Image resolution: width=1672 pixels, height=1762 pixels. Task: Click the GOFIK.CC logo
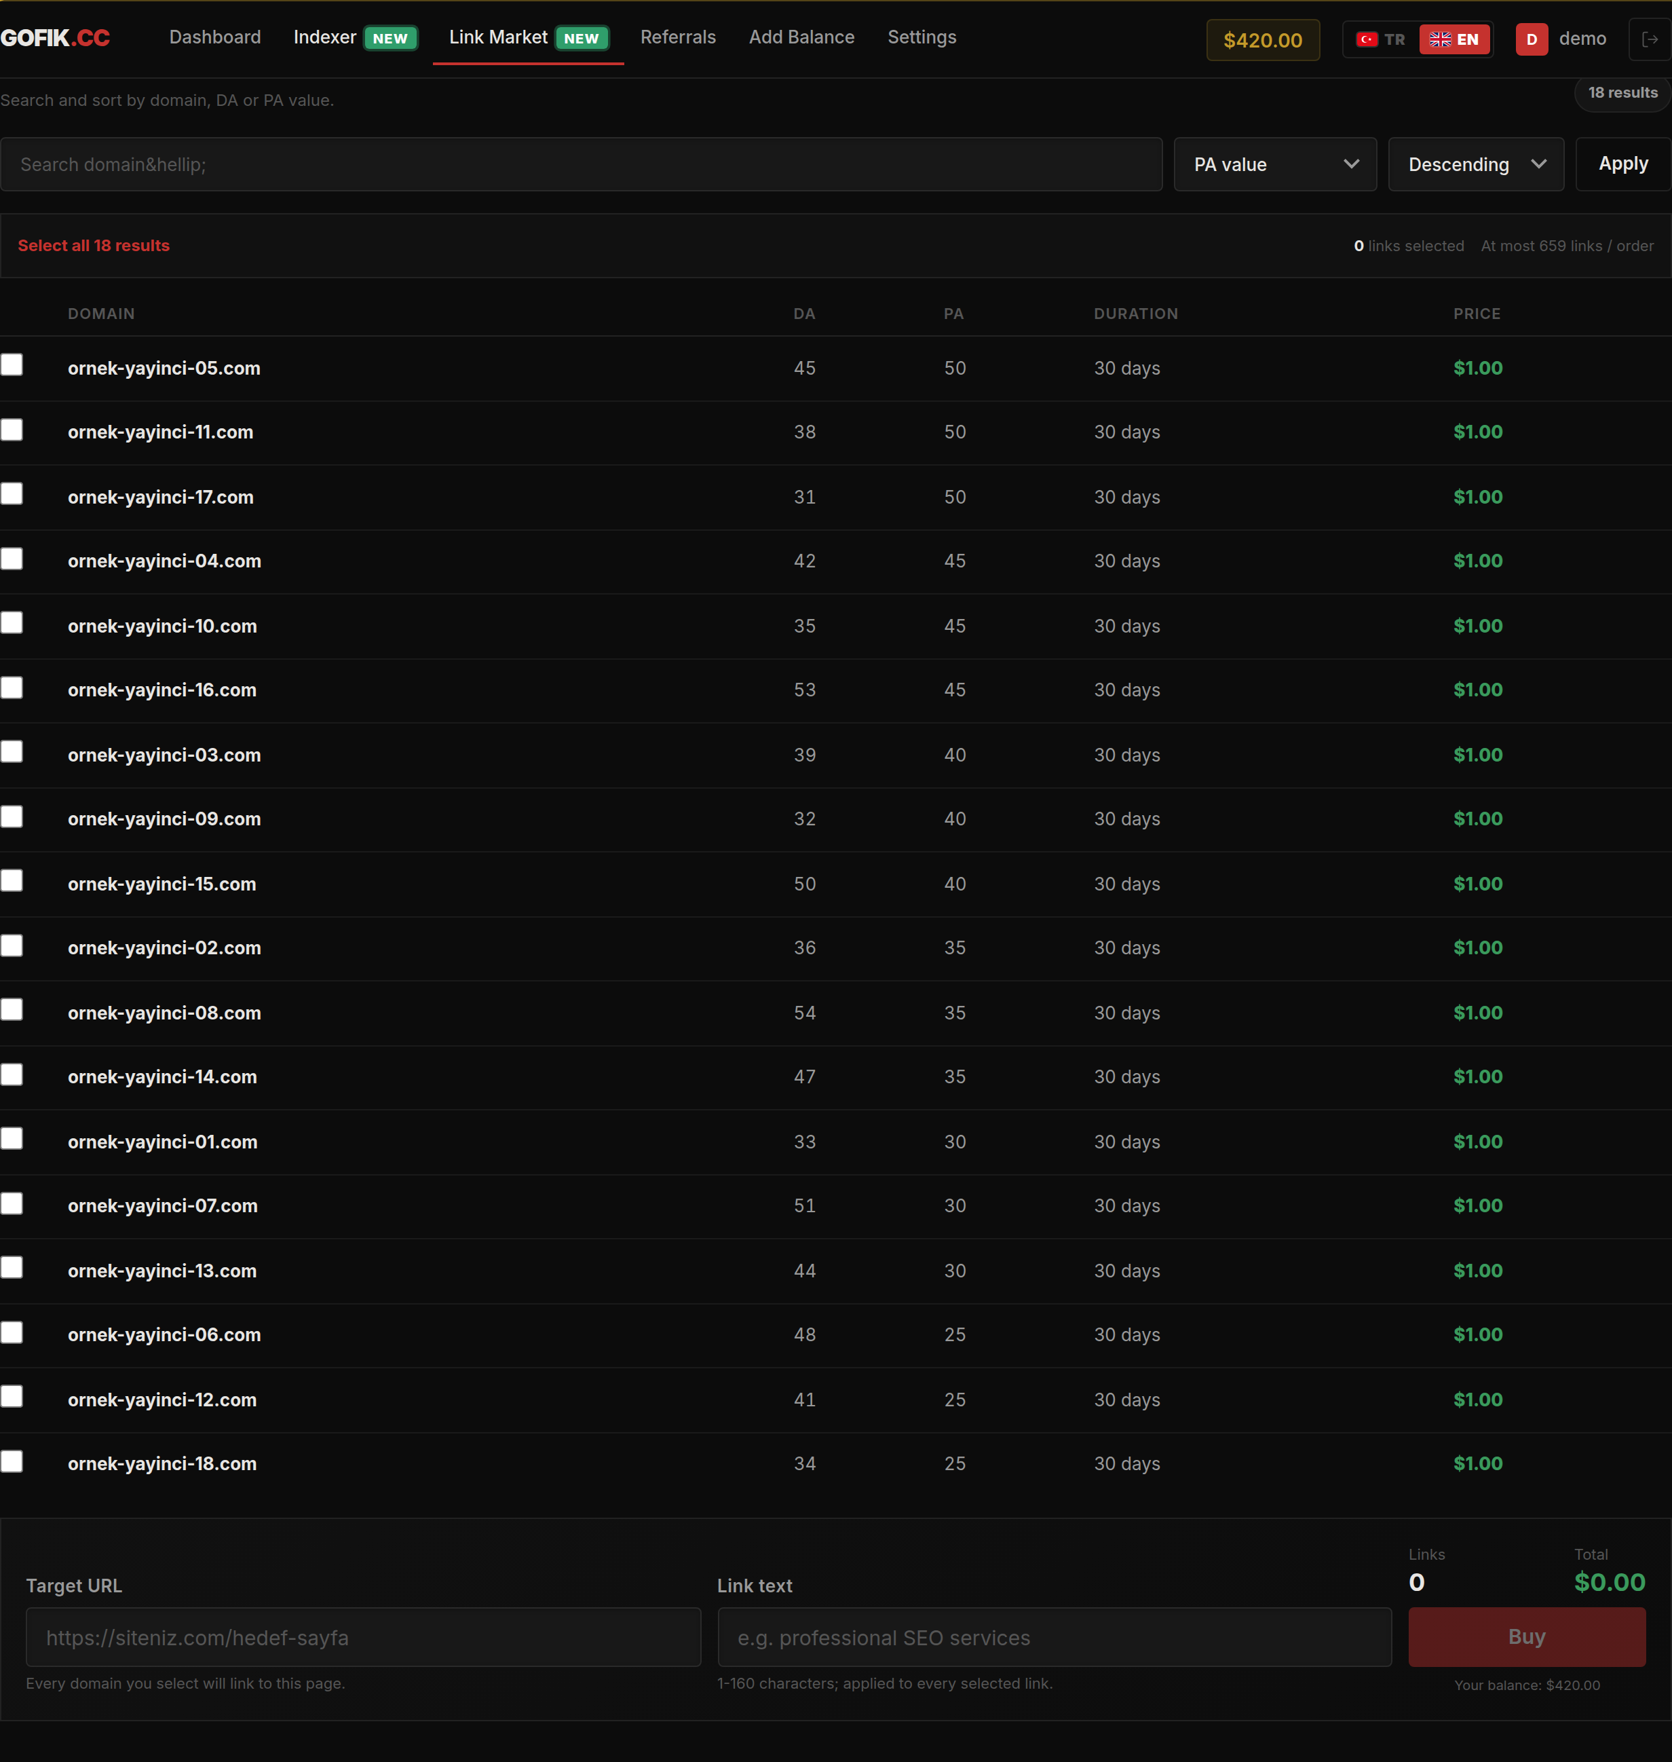coord(55,38)
